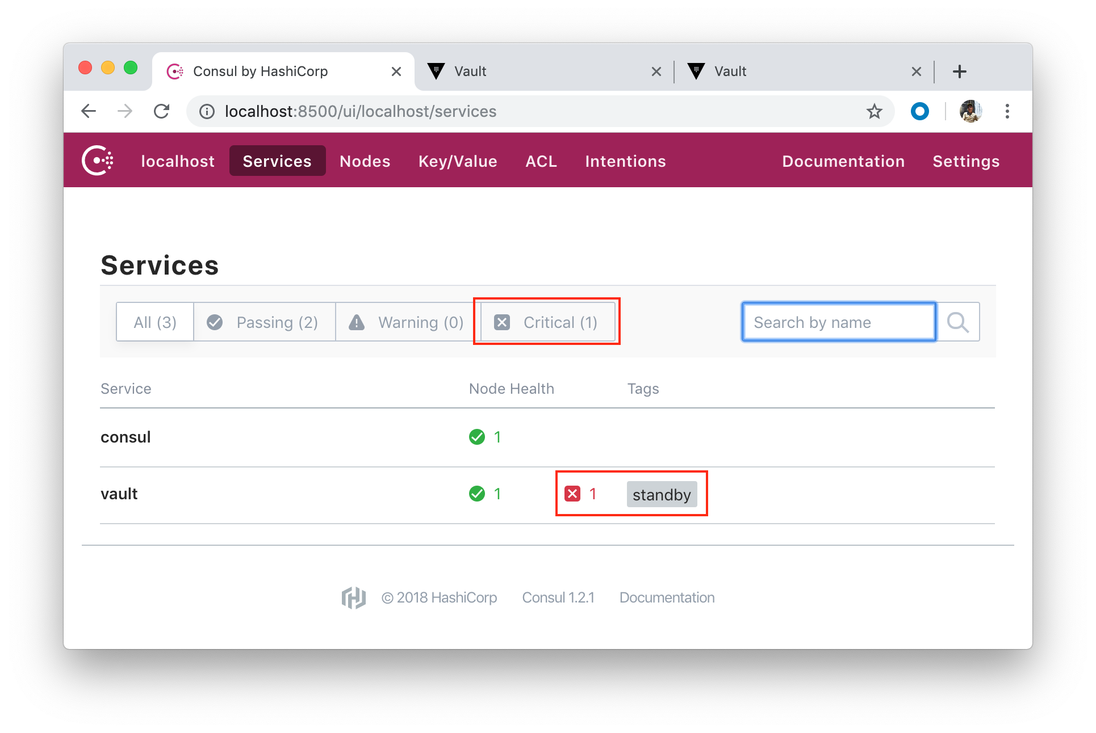This screenshot has height=733, width=1096.
Task: Click the search magnifier icon
Action: pos(958,322)
